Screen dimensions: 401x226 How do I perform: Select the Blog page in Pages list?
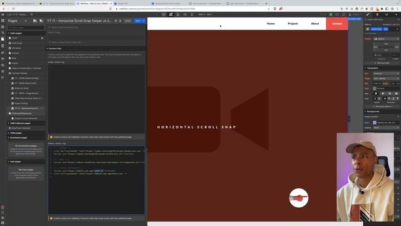[x=26, y=58]
